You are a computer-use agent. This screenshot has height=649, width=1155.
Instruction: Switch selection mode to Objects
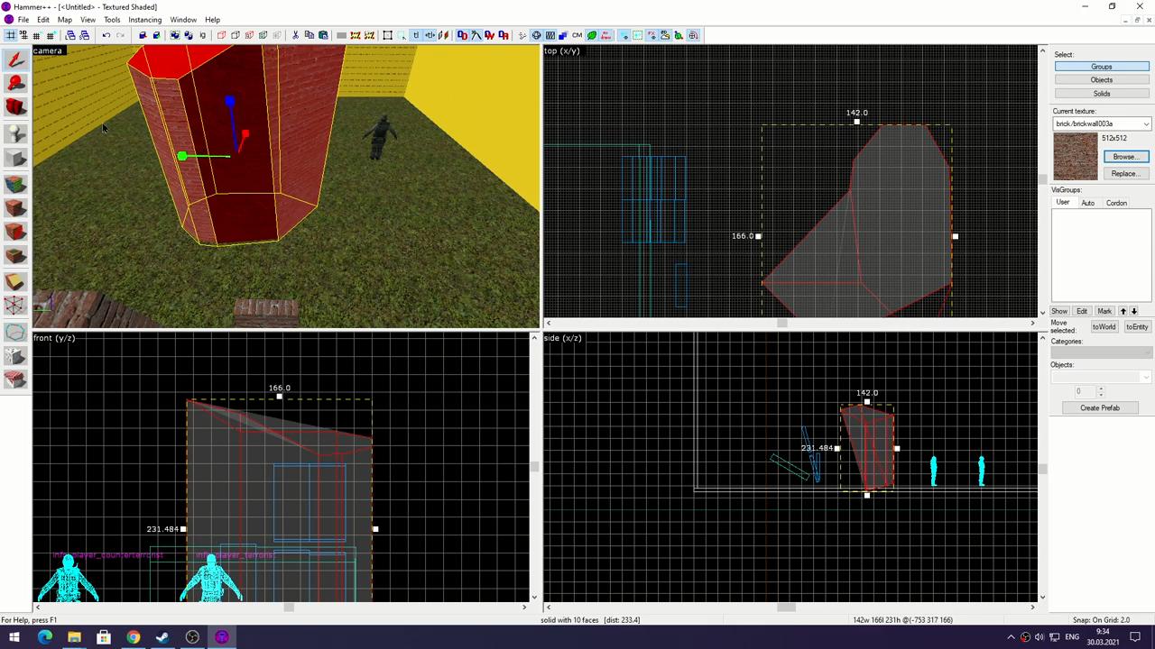(1101, 80)
